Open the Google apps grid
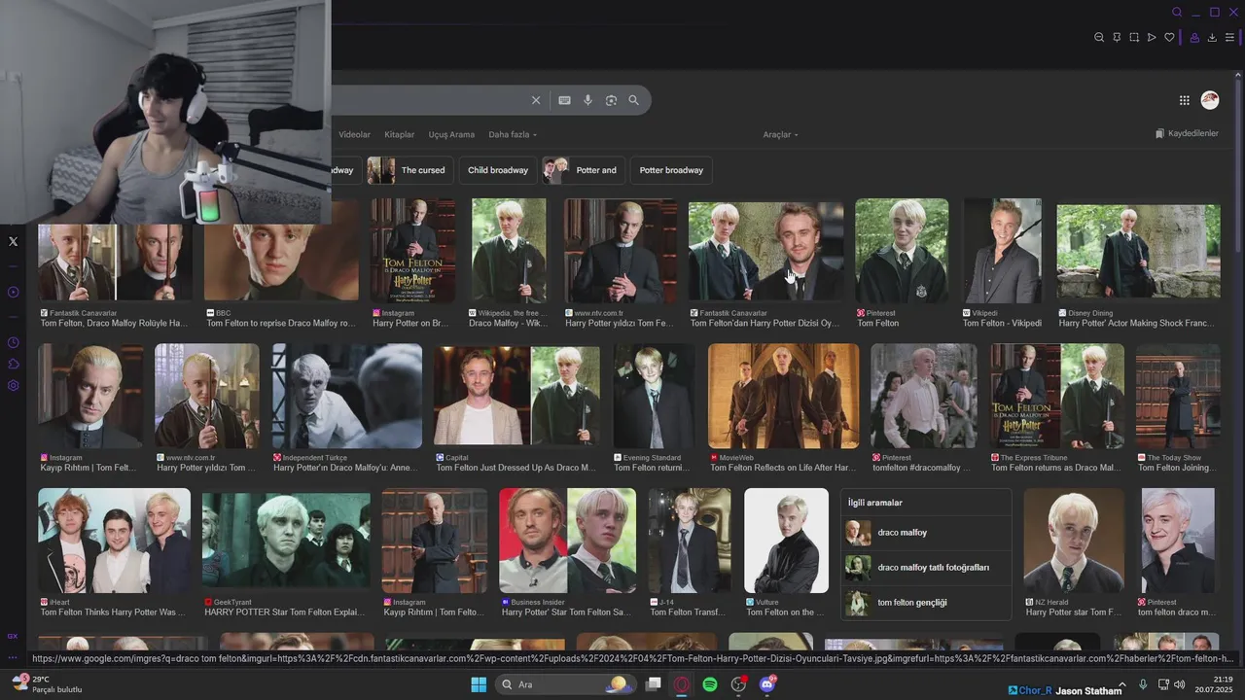Viewport: 1245px width, 700px height. click(x=1184, y=100)
